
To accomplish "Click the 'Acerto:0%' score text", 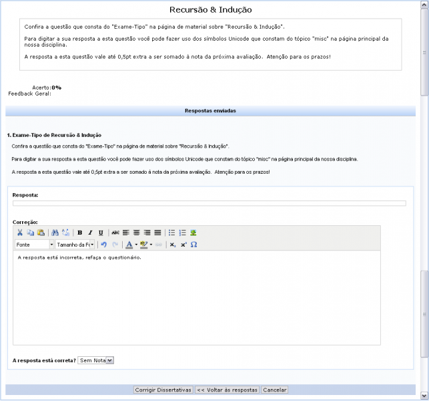I will (47, 88).
